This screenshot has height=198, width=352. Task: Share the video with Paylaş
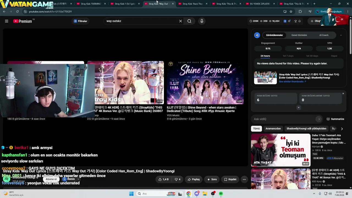[194, 179]
